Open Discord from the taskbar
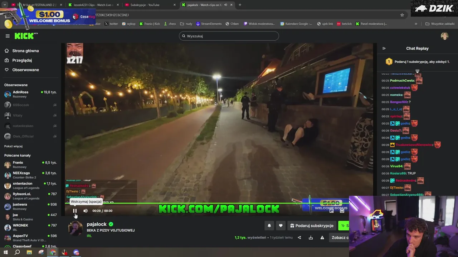Screen dimensions: 458x257 point(76,252)
